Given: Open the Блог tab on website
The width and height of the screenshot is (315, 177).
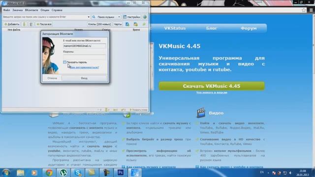Looking at the screenshot, I should pos(211,29).
